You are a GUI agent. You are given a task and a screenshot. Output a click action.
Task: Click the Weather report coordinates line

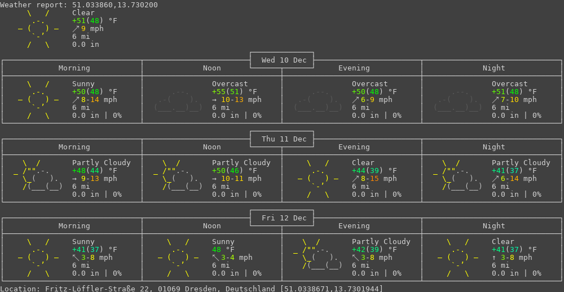79,5
